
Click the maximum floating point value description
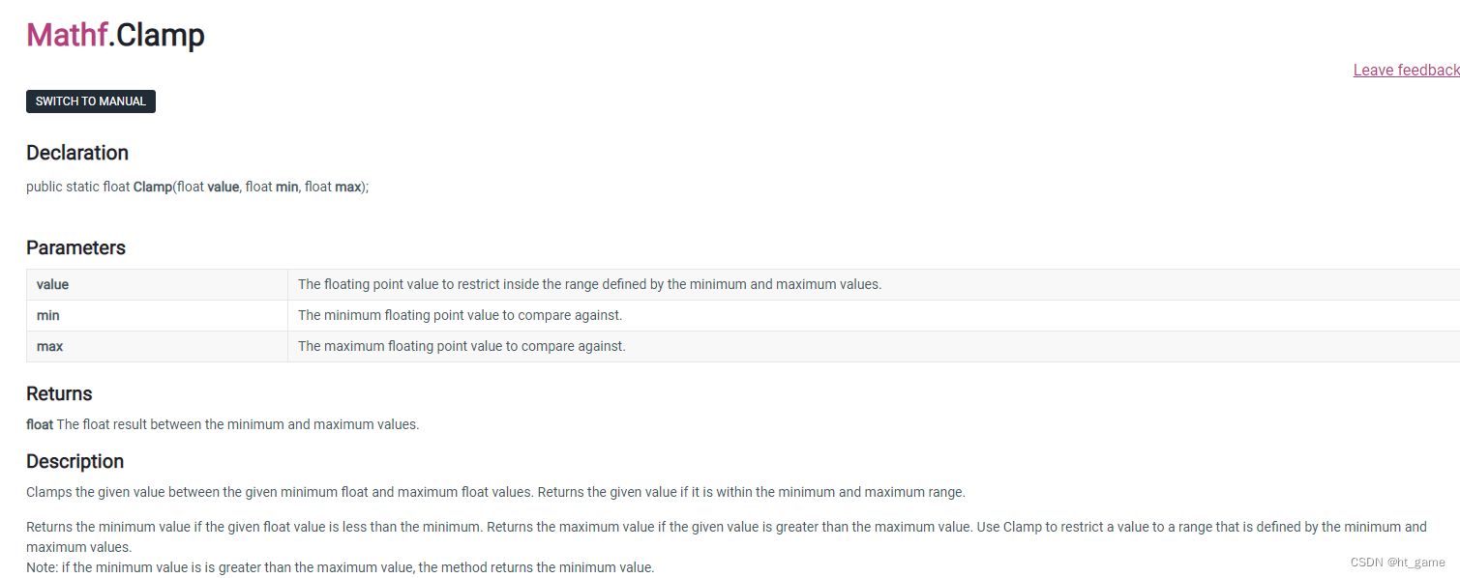pos(462,347)
